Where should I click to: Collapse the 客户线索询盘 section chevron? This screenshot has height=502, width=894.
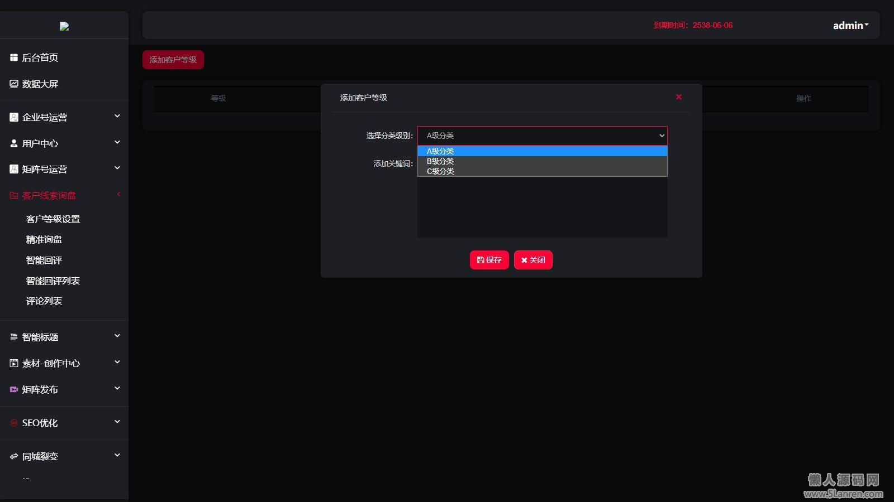point(118,195)
